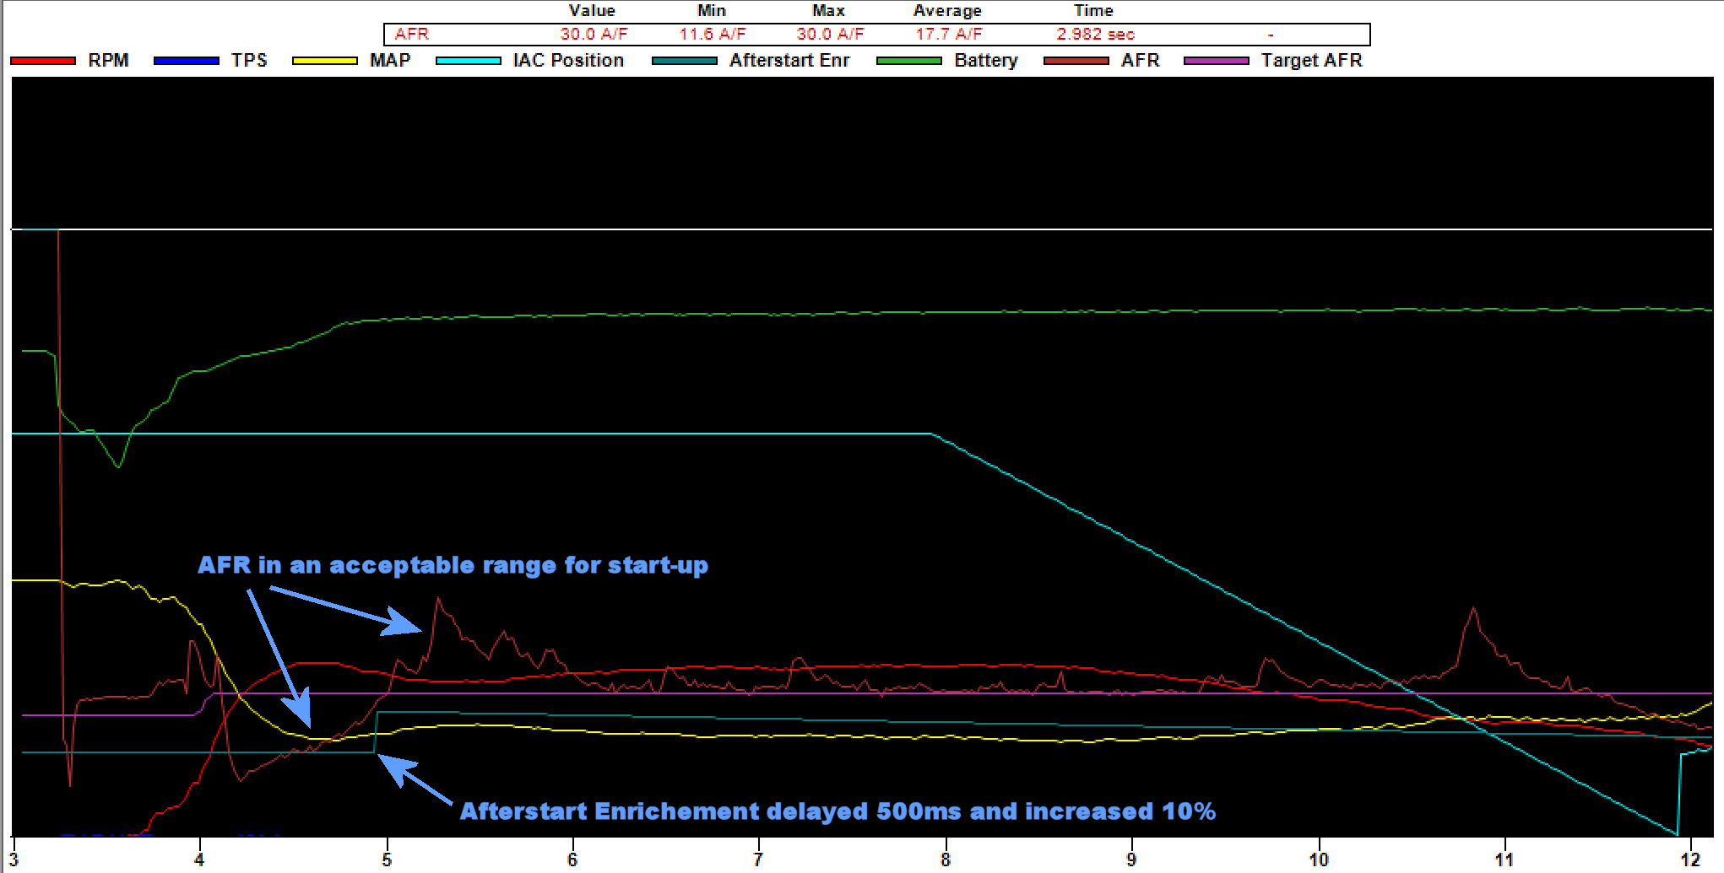Click the 'Afterstart Enrichement delayed 500ms' annotation

pyautogui.click(x=838, y=811)
